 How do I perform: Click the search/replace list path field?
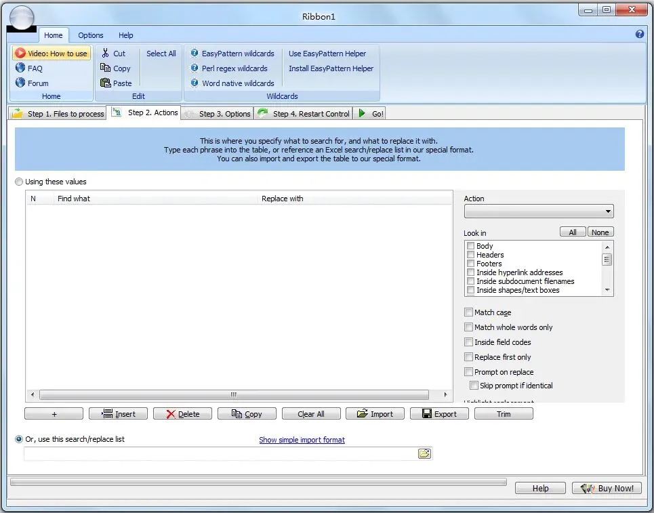click(221, 453)
